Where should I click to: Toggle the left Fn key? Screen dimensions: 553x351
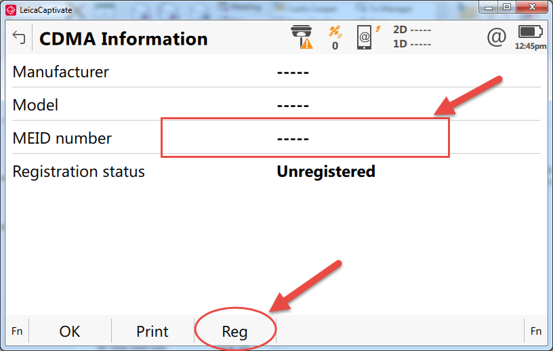[x=16, y=331]
